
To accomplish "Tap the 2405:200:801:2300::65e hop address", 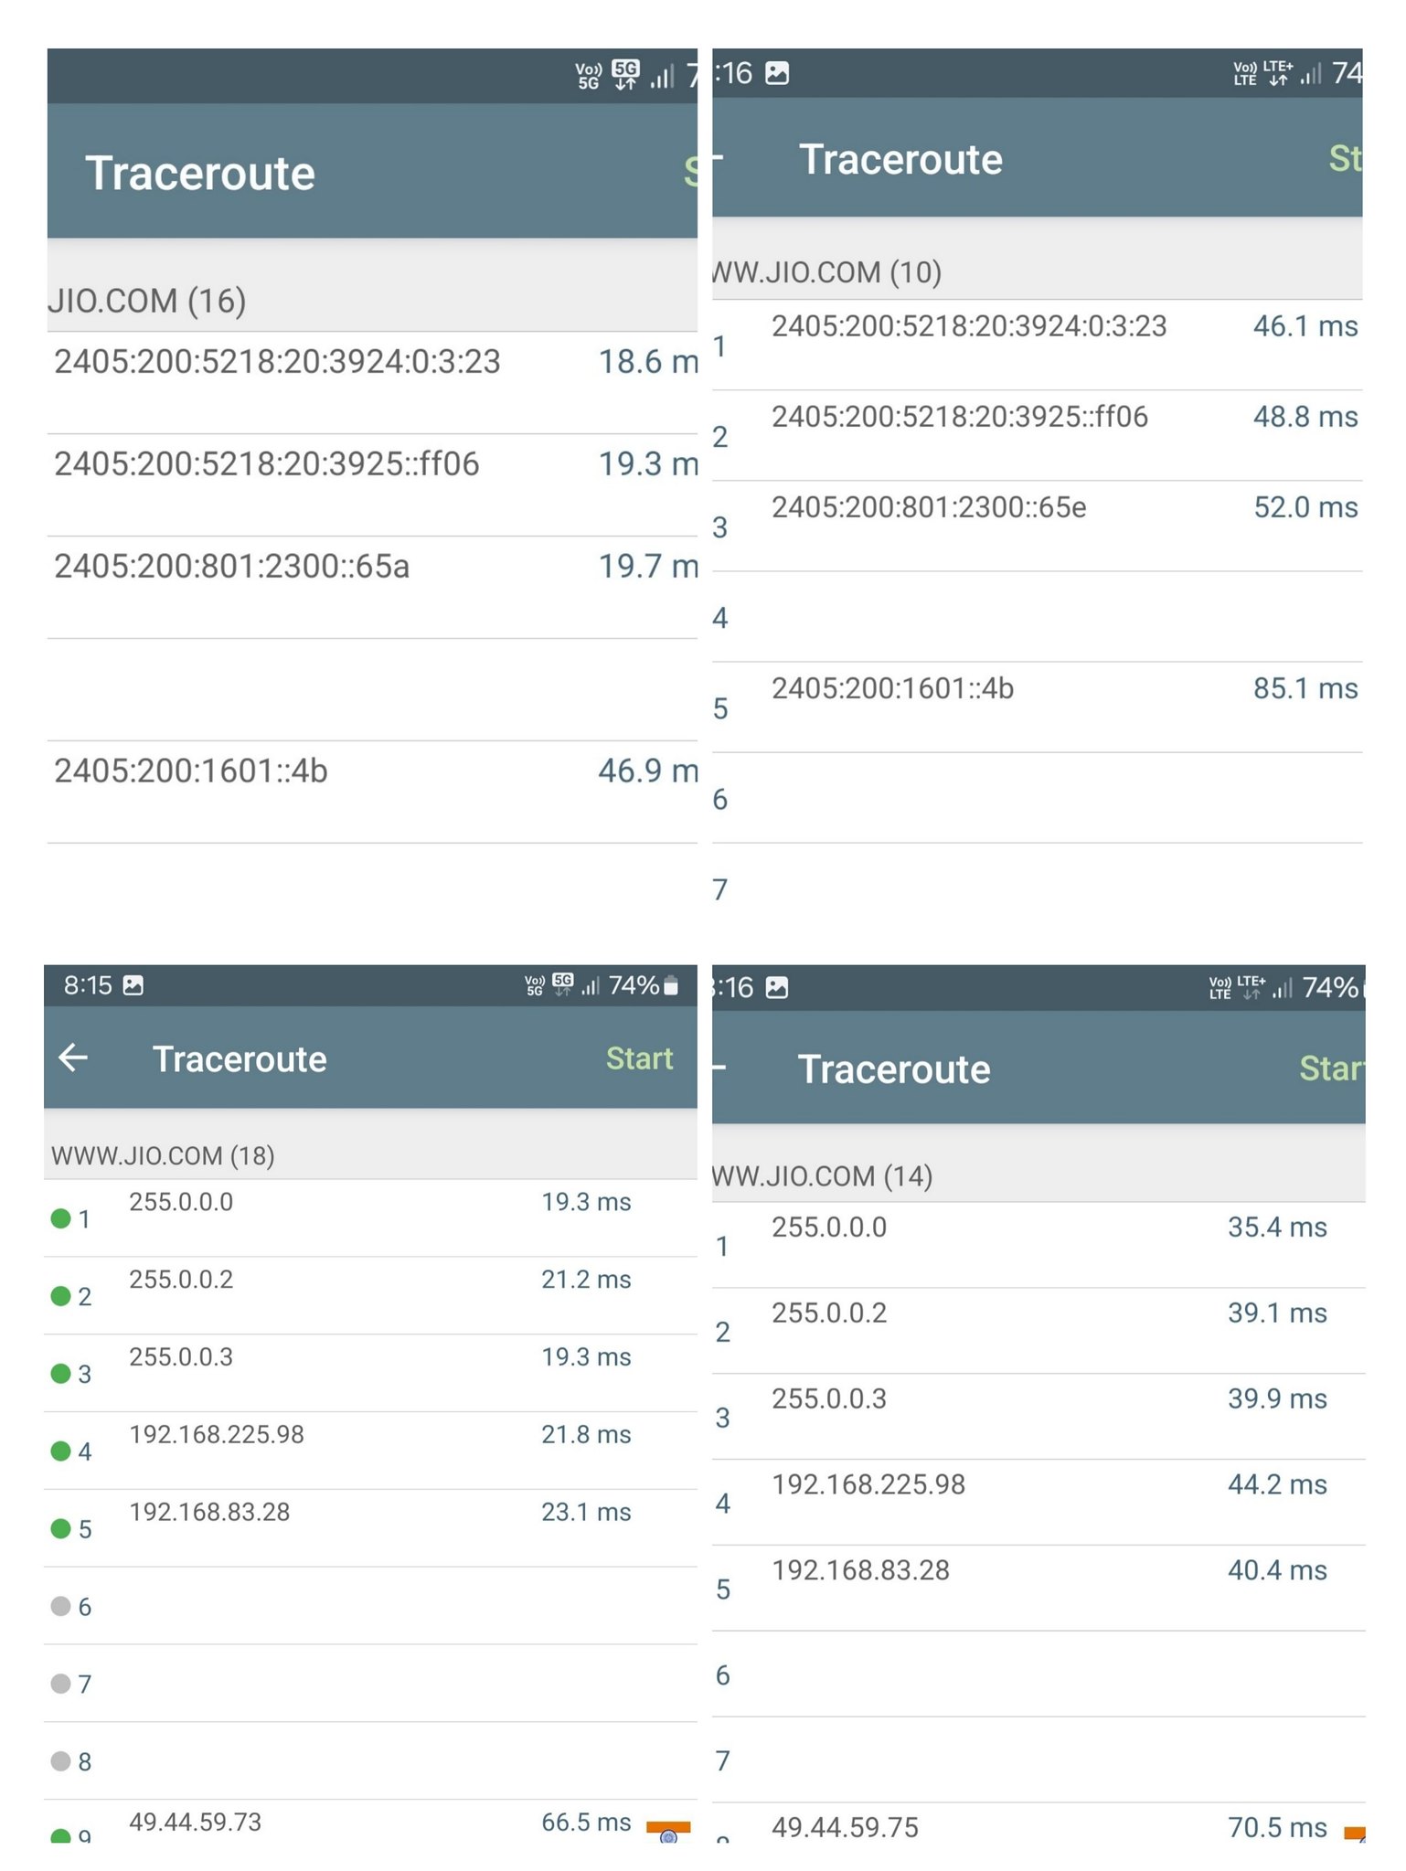I will (x=929, y=507).
